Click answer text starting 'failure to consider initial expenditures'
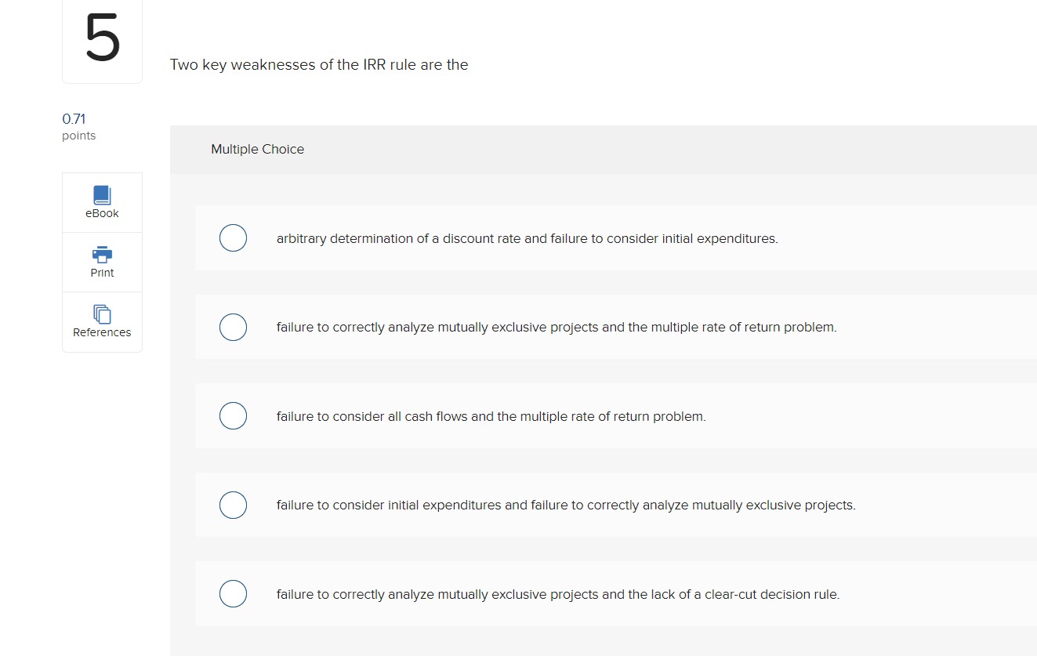Viewport: 1037px width, 656px height. 566,506
